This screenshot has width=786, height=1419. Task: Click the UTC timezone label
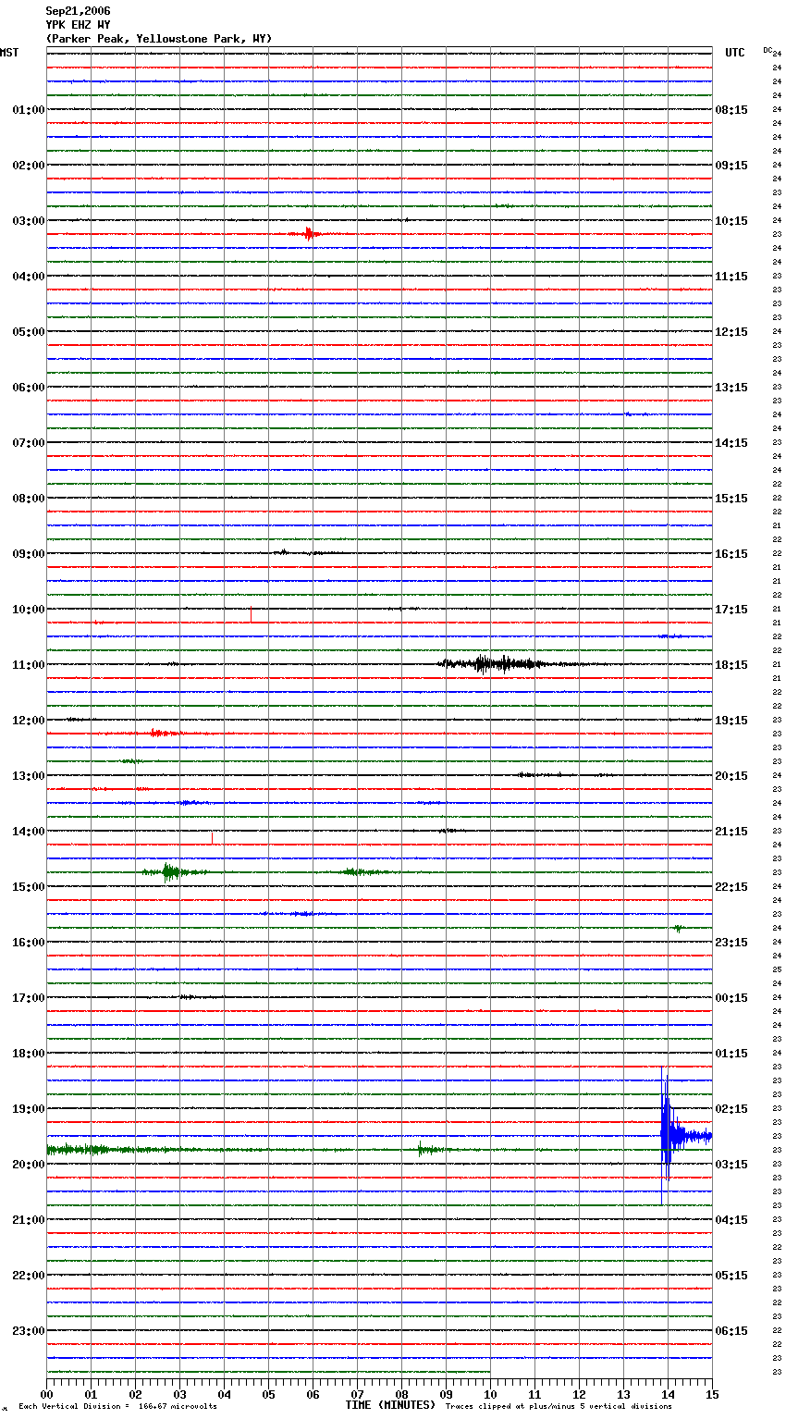pos(735,53)
